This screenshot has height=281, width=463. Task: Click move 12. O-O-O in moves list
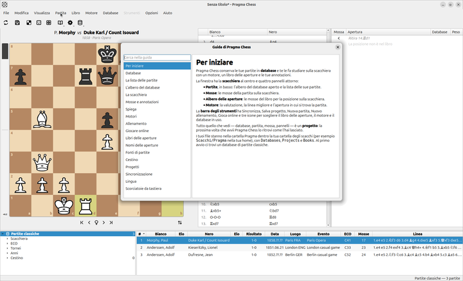point(215,217)
